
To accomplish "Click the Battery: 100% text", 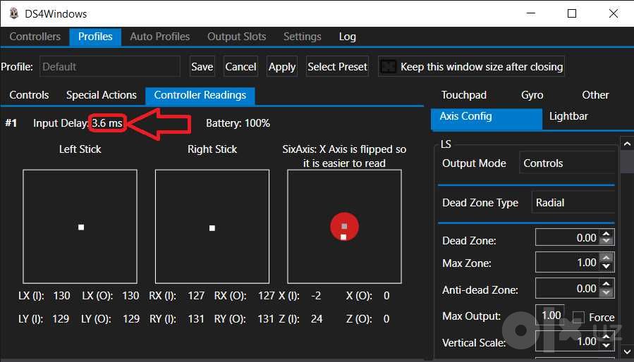I will click(x=238, y=123).
